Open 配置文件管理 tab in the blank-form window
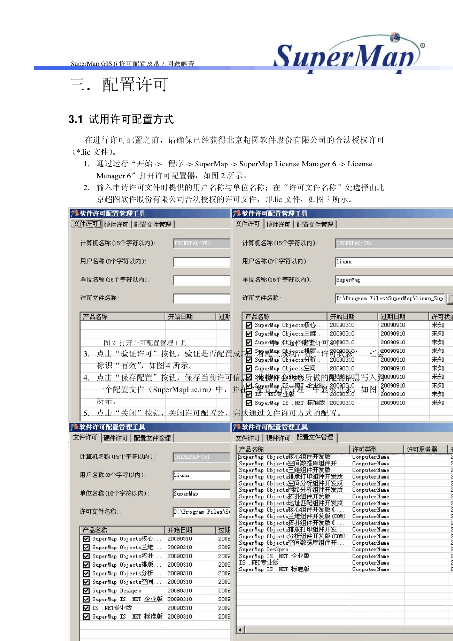This screenshot has height=641, width=453. [x=153, y=224]
